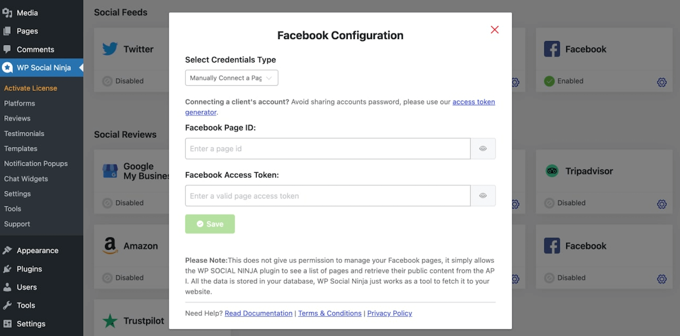The width and height of the screenshot is (680, 336).
Task: Open settings gear on enabled Facebook card
Action: click(x=661, y=82)
